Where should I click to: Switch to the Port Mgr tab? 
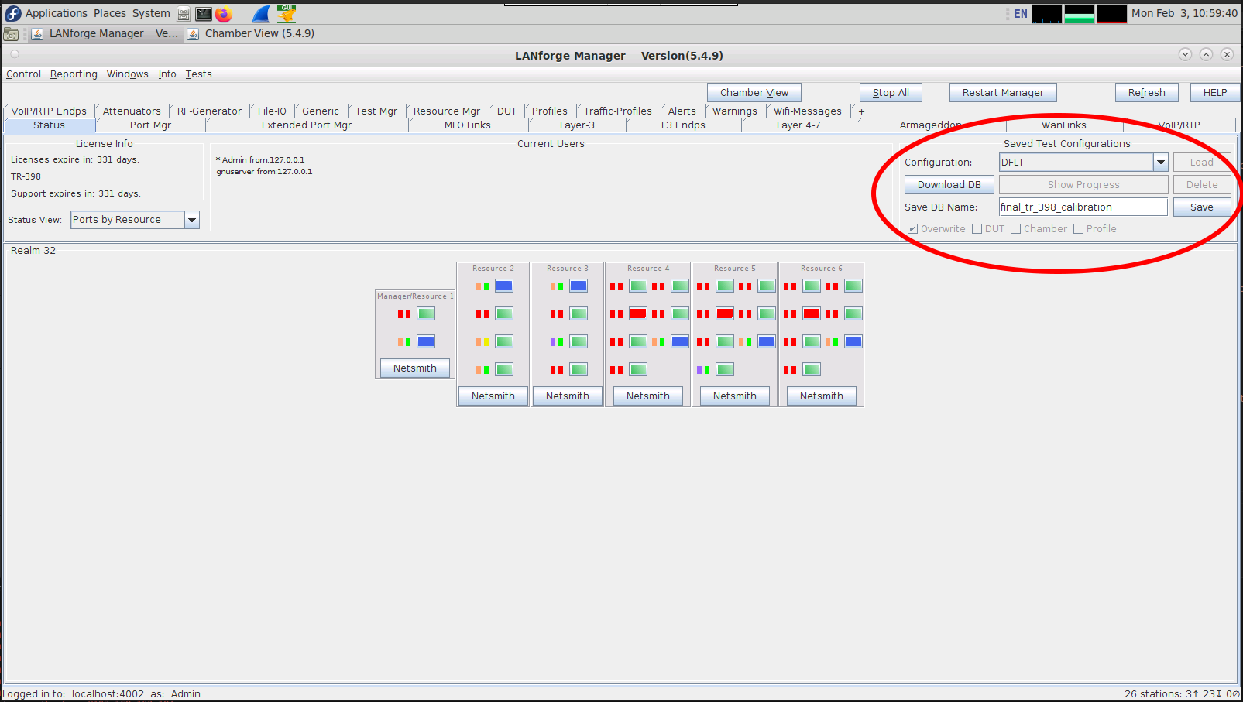(150, 125)
